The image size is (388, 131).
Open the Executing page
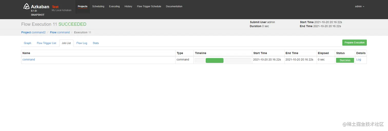click(114, 6)
